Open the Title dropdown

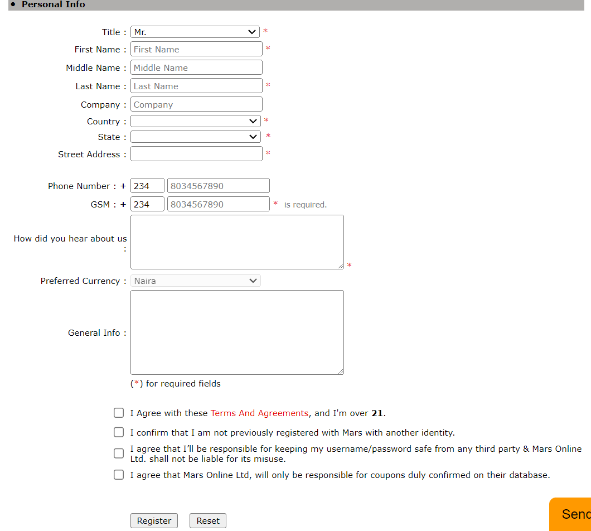pos(195,32)
